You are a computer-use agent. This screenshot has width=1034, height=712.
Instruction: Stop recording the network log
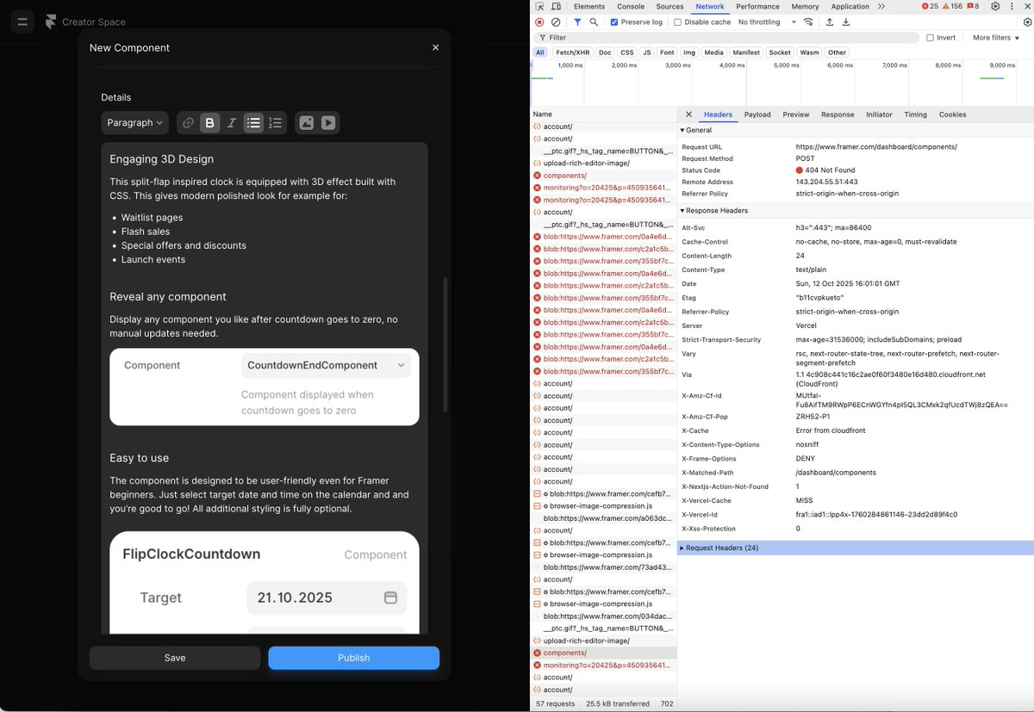point(539,22)
